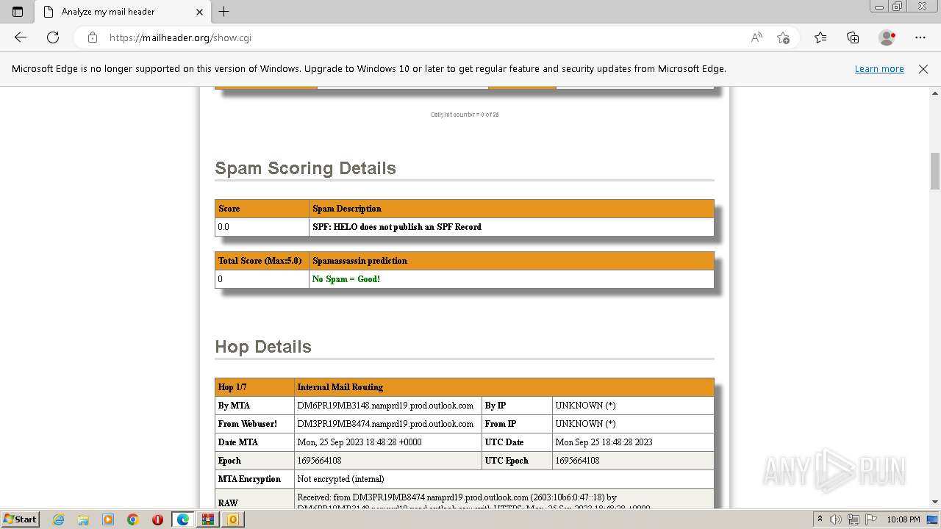The width and height of the screenshot is (941, 529).
Task: Select DM6PR19MB3148 By MTA hostname
Action: coord(385,406)
